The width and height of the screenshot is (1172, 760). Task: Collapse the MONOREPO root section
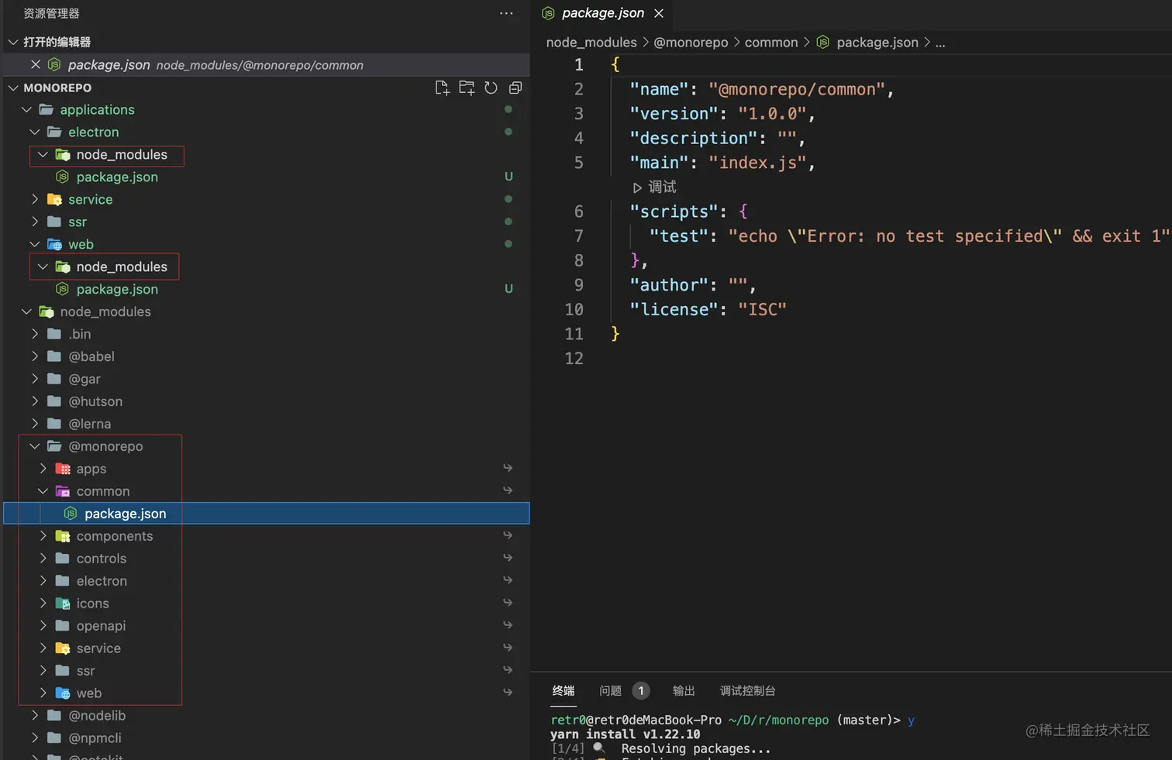(12, 88)
